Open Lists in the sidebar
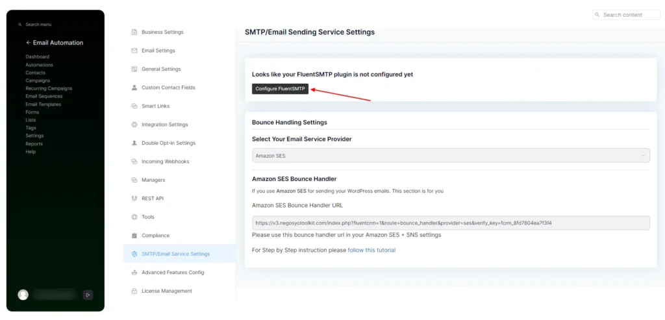Screen dimensions: 665x320 point(31,120)
